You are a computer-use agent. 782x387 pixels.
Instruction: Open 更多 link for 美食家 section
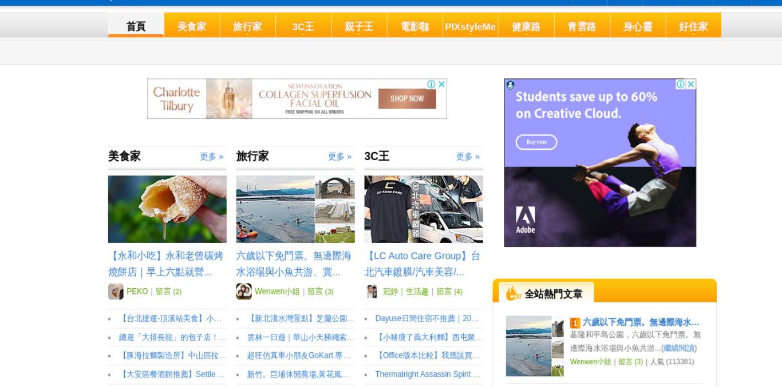click(211, 157)
